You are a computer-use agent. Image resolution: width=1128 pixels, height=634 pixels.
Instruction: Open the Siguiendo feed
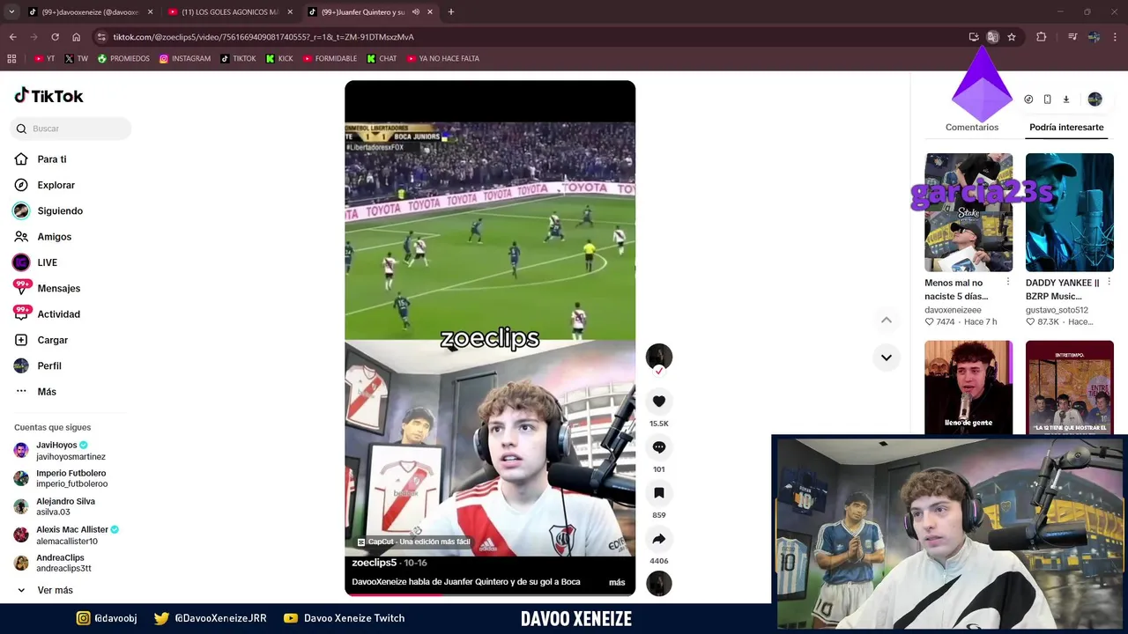[x=60, y=210]
